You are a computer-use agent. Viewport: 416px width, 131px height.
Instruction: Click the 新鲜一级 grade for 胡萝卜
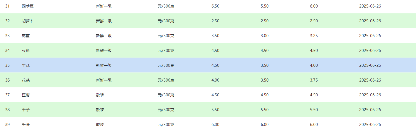click(x=104, y=21)
